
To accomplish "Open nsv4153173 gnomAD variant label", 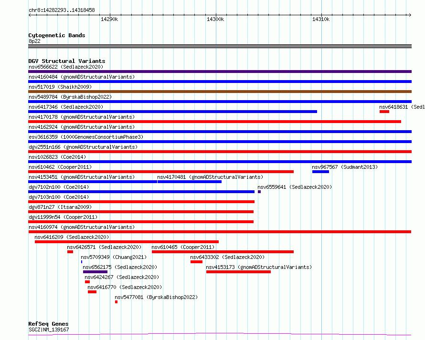I will (259, 267).
